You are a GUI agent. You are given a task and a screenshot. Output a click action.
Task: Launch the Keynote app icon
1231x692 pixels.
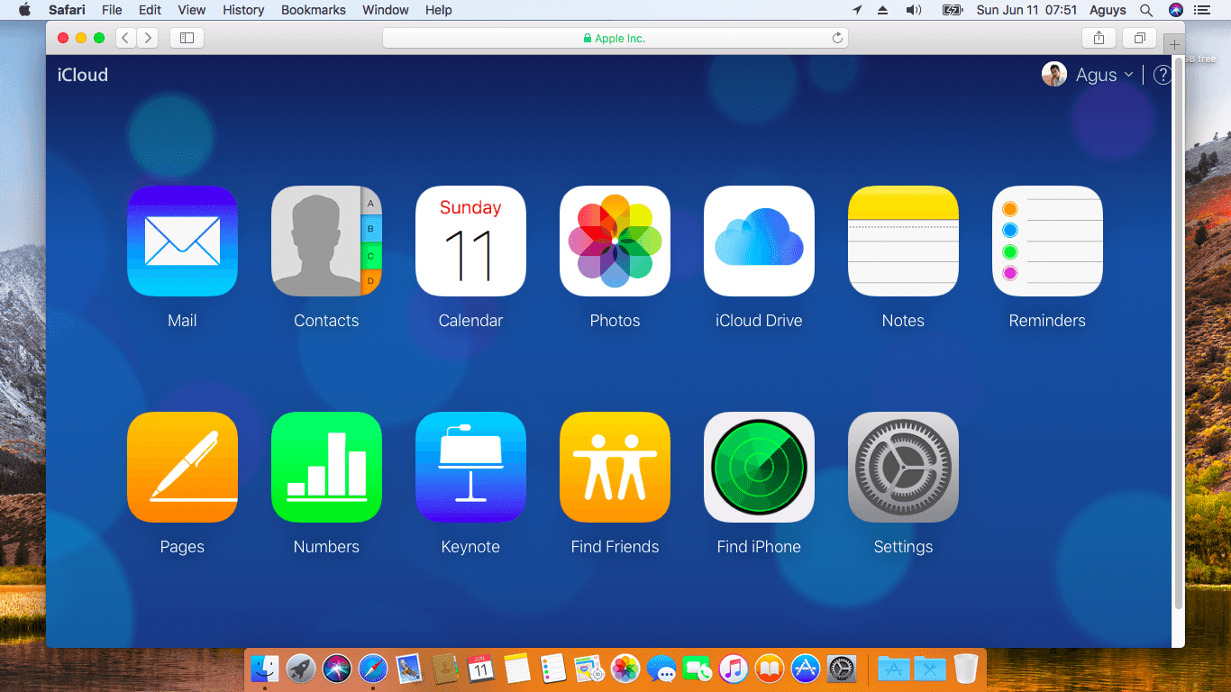(470, 468)
